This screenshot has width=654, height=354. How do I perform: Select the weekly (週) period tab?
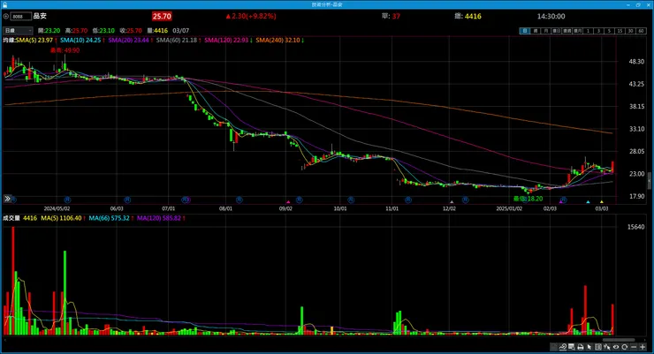click(535, 31)
